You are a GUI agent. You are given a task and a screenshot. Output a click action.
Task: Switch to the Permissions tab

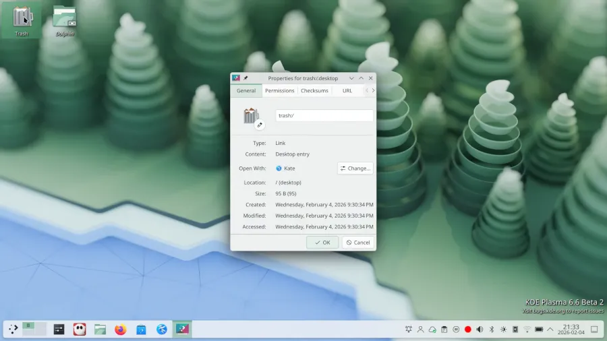[x=279, y=90]
